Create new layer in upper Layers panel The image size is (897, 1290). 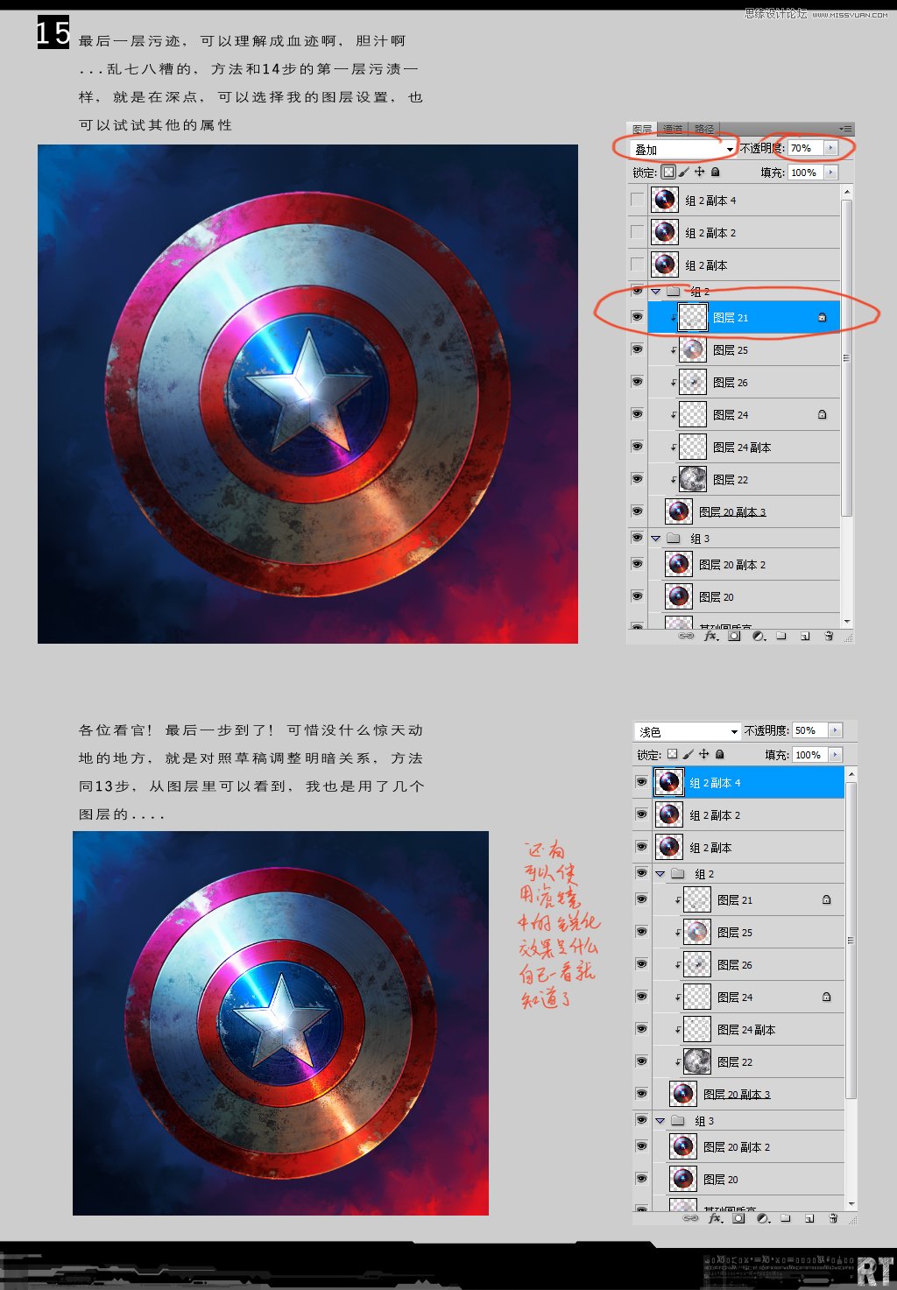(x=805, y=636)
